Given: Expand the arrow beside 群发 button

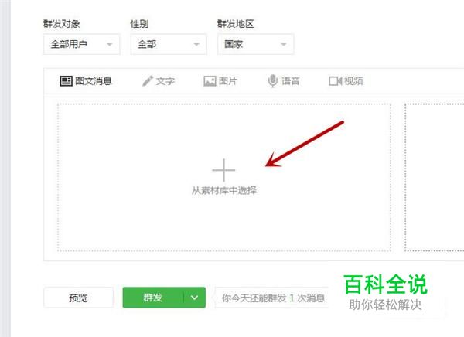Looking at the screenshot, I should click(194, 298).
